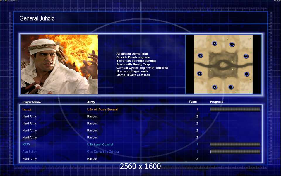The image size is (281, 176).
Task: Click "Advanced Demo Trap" ability text
Action: click(132, 54)
